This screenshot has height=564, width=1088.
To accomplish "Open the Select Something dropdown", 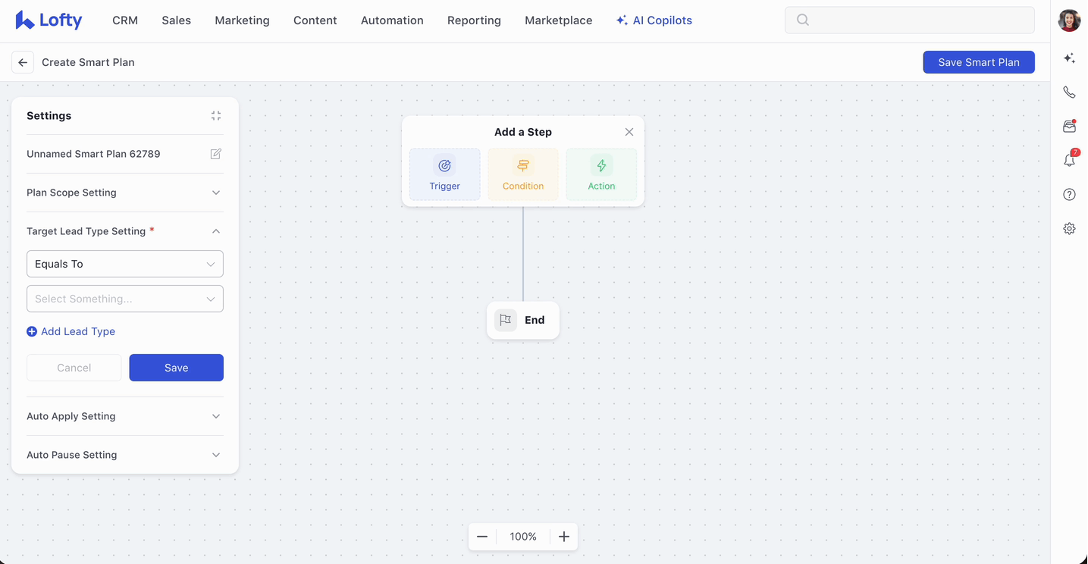I will 125,299.
